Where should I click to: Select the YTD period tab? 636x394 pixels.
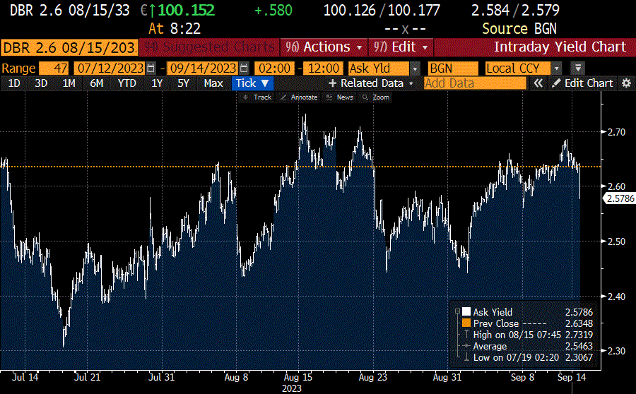tap(126, 83)
